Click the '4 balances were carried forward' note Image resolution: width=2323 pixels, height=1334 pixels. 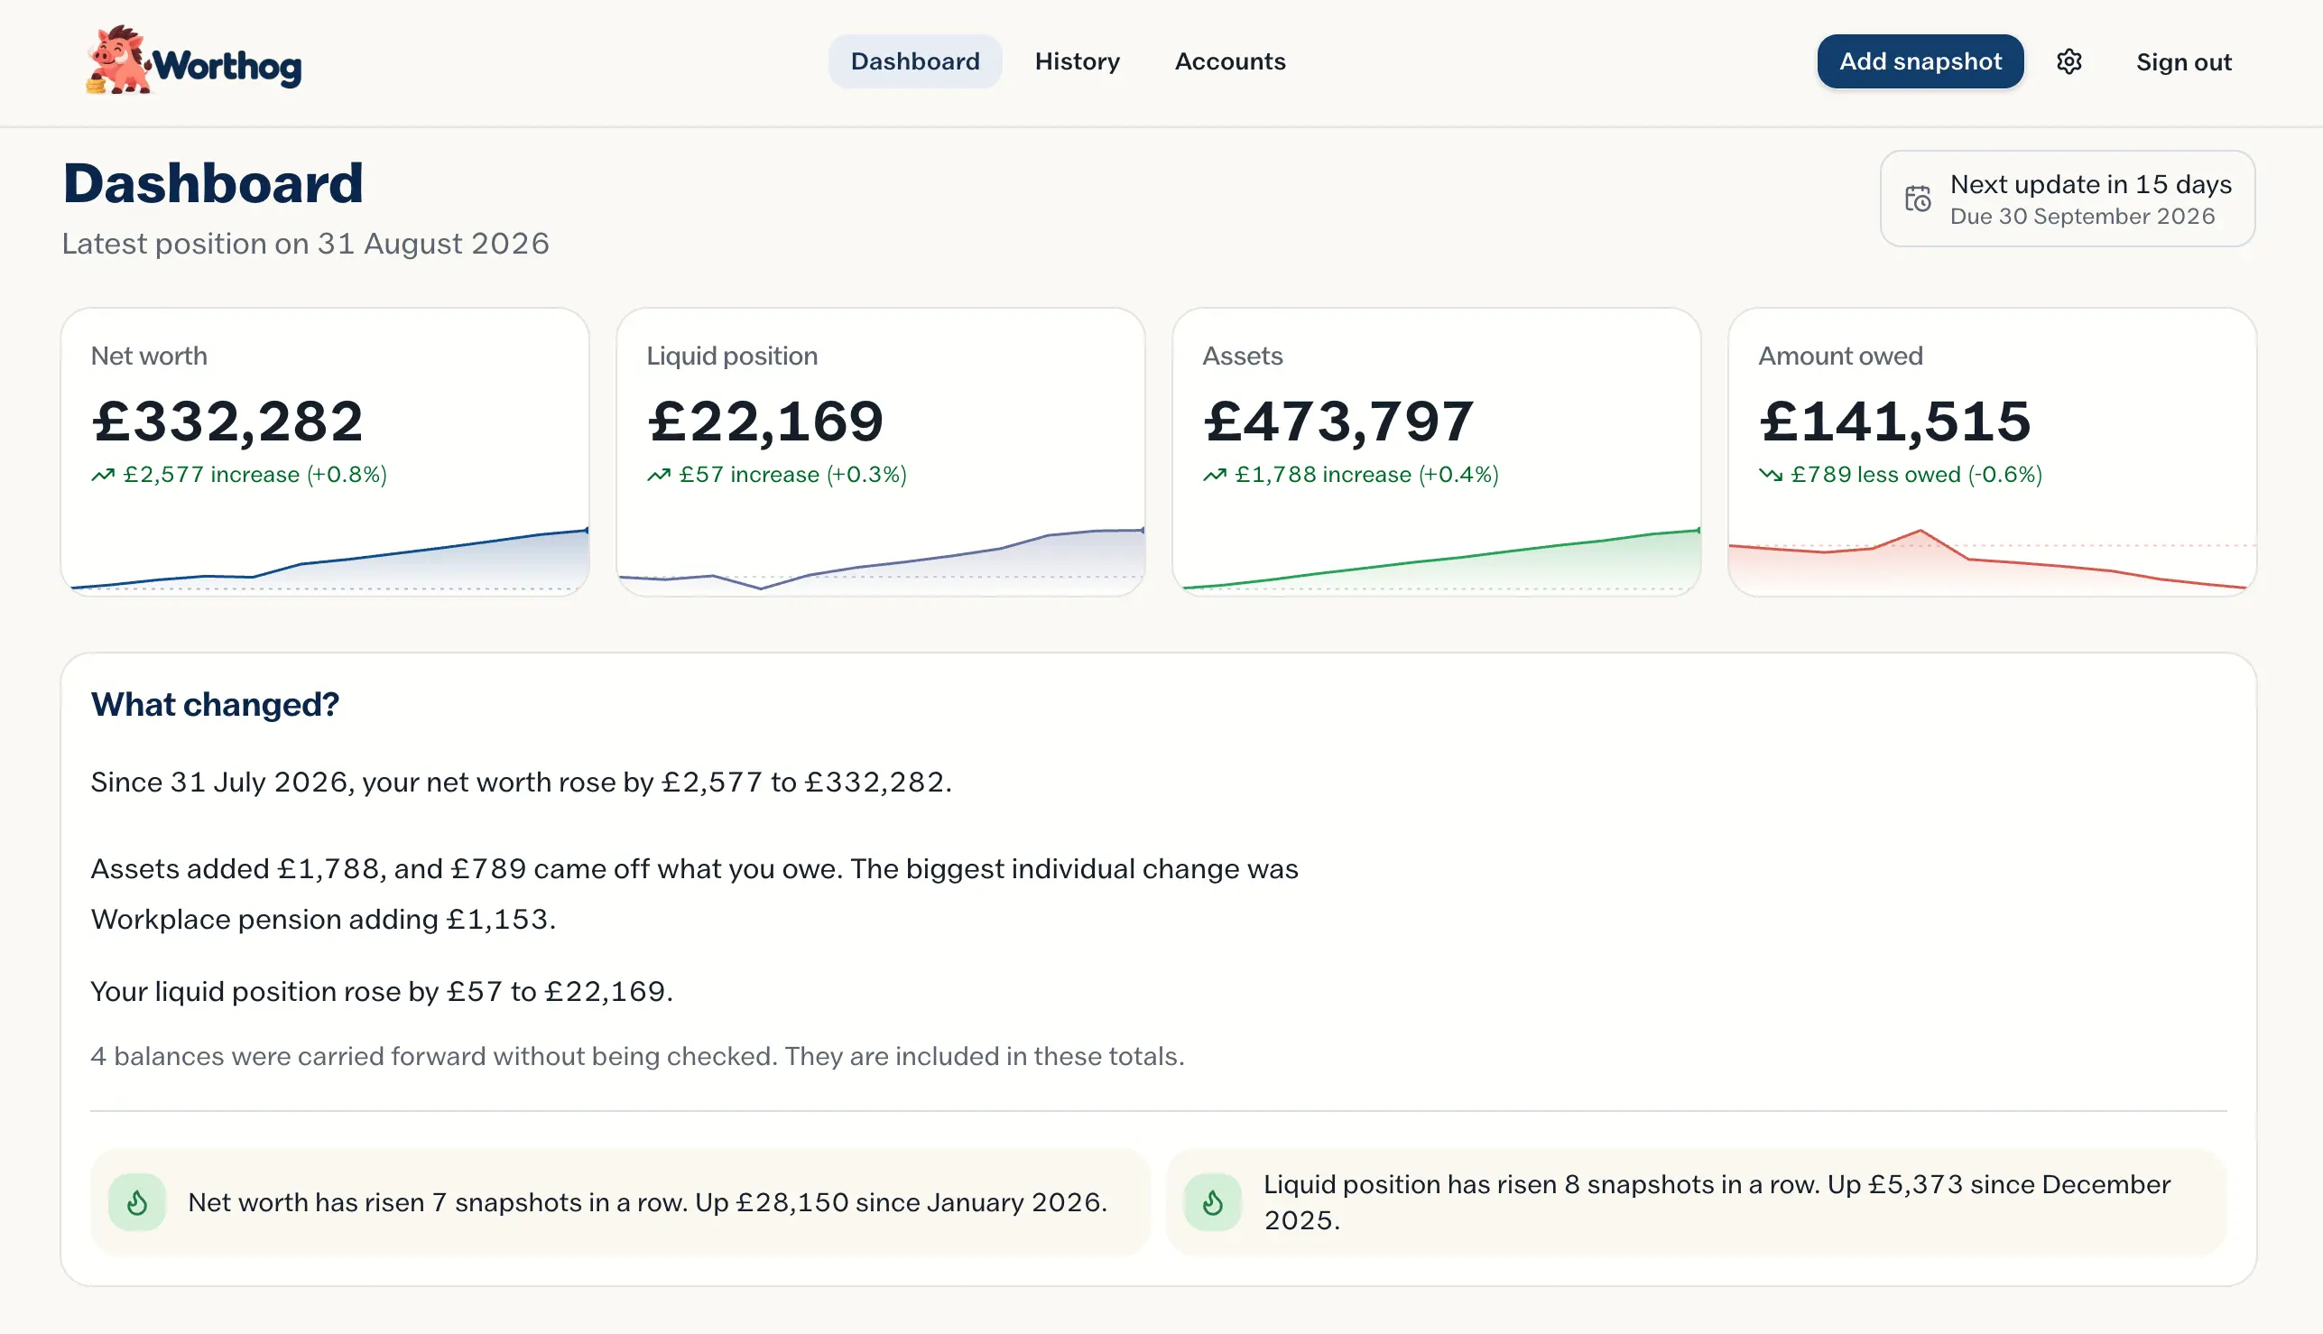(637, 1056)
